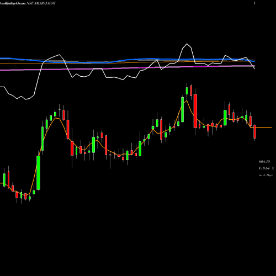Viewport: 276px width, 276px height.
Task: Click the flat orange line extension at right end
Action: point(263,128)
